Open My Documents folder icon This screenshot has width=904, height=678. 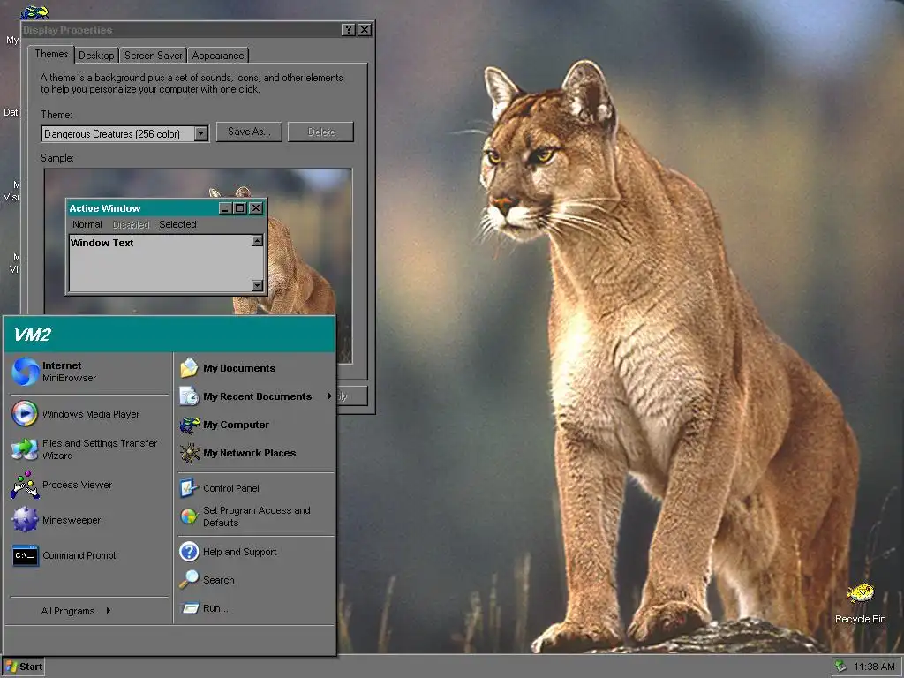189,368
